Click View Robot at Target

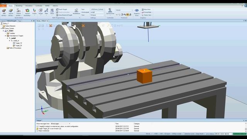64,15
